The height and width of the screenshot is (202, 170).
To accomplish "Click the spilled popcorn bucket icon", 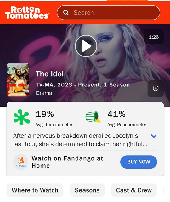I will pyautogui.click(x=93, y=117).
